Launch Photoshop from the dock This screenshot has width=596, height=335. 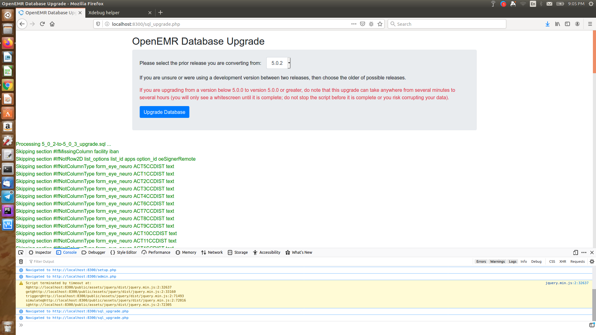pyautogui.click(x=7, y=210)
